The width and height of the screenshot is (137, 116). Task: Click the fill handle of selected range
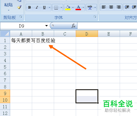point(98,103)
